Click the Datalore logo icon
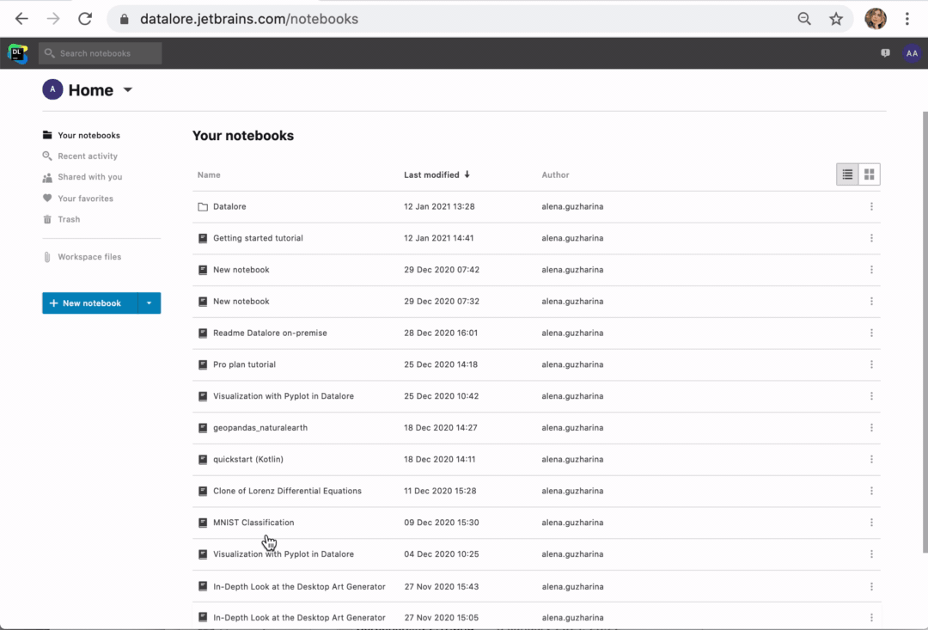Screen dimensions: 928x630 click(18, 53)
